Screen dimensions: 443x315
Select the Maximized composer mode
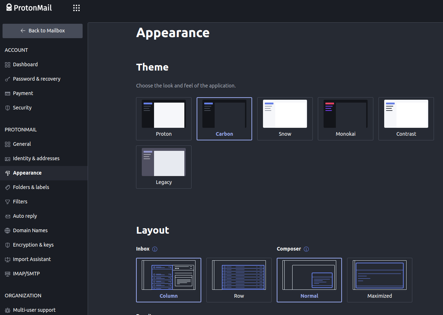coord(379,280)
